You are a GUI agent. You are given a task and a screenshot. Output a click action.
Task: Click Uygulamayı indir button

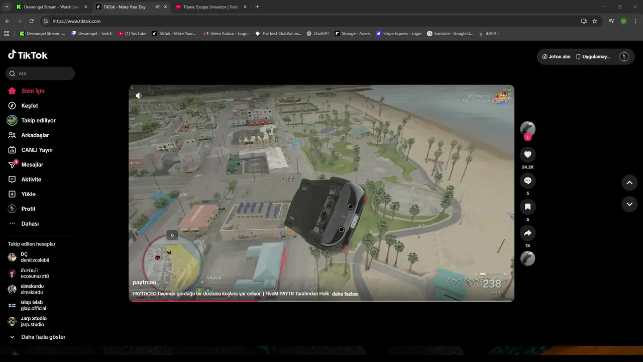point(593,57)
